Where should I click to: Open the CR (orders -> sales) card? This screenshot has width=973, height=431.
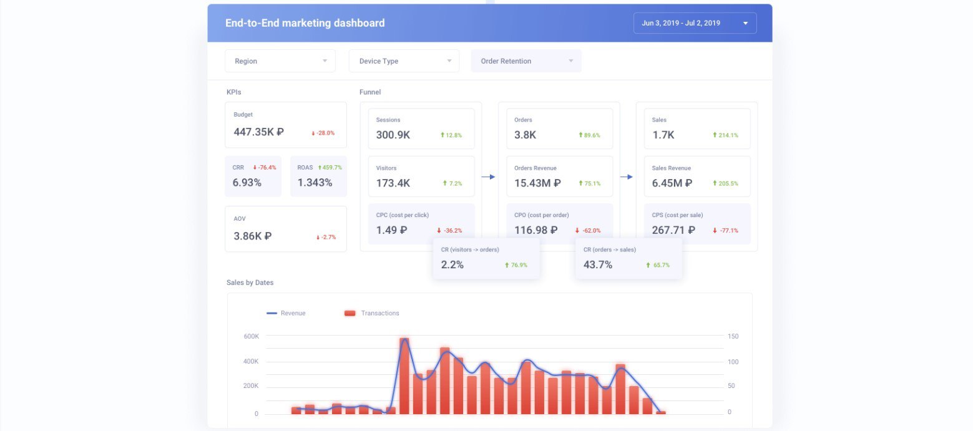pos(628,258)
